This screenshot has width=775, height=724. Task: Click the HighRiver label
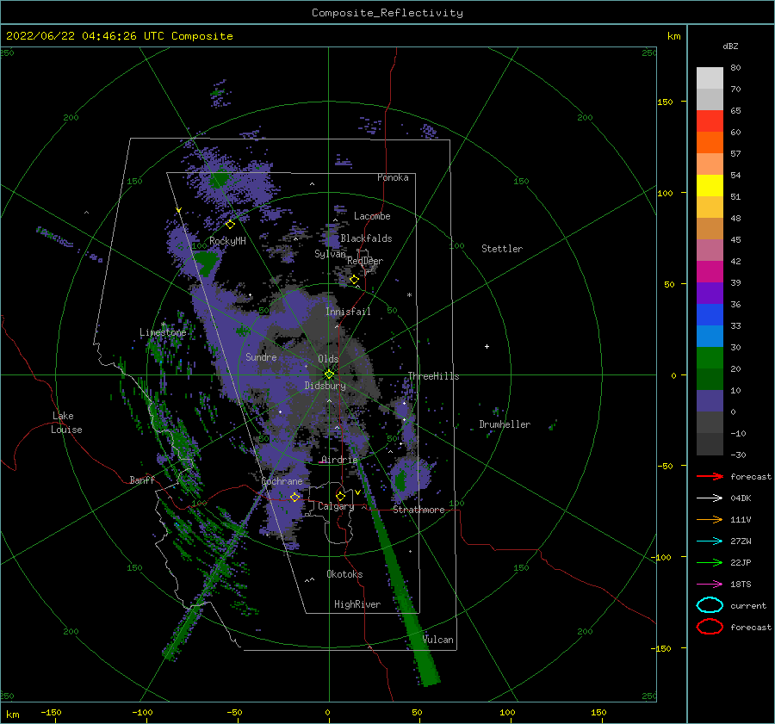point(357,604)
